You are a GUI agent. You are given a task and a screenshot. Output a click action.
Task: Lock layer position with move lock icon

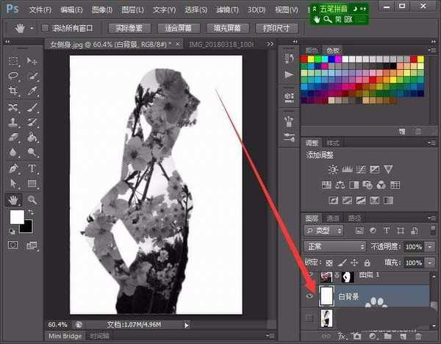coord(354,262)
